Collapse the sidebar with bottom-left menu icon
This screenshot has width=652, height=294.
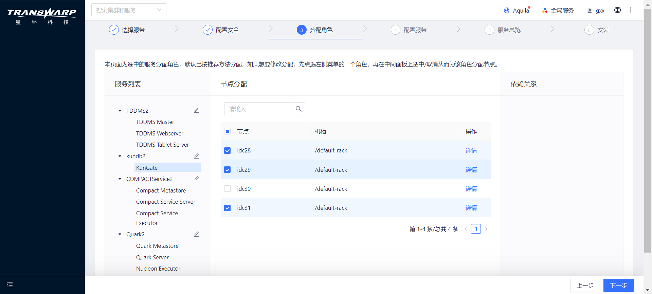[x=10, y=284]
